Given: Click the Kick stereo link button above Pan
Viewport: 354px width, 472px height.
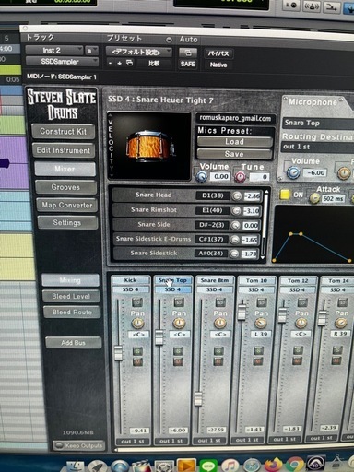Looking at the screenshot, I should tap(137, 302).
